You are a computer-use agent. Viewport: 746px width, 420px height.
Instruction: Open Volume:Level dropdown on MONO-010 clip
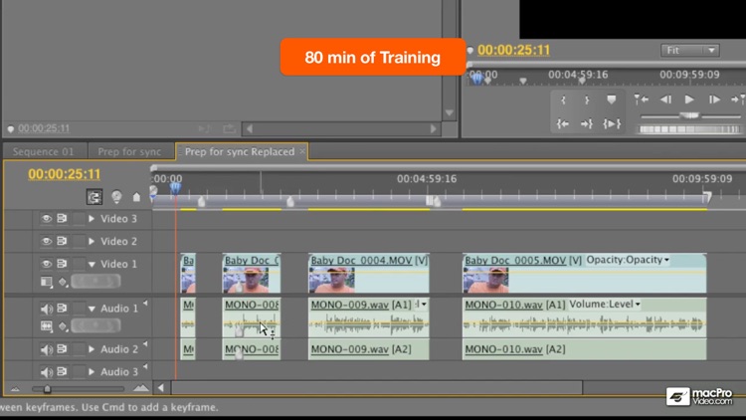(605, 304)
